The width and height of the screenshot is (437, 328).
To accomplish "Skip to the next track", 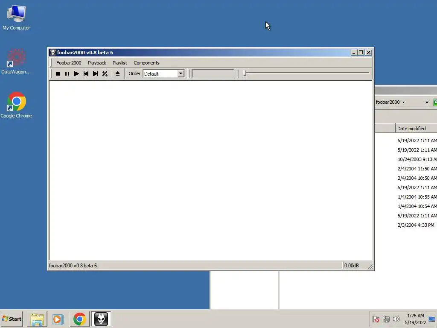I will click(x=95, y=73).
